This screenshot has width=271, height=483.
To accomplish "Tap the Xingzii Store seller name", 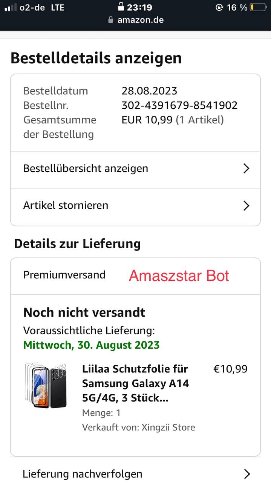I will (168, 427).
